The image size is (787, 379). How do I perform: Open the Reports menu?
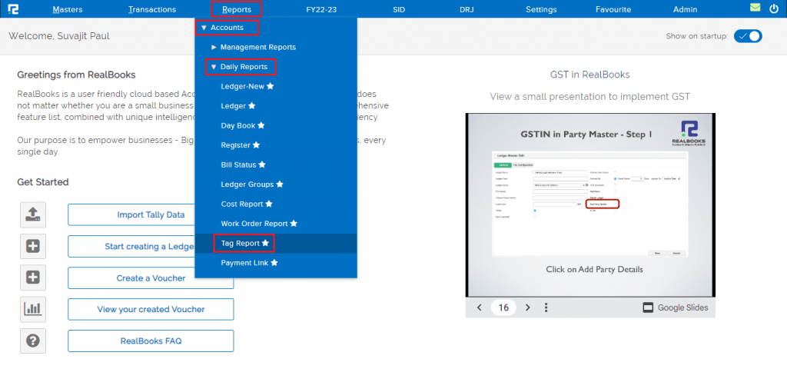pyautogui.click(x=237, y=9)
